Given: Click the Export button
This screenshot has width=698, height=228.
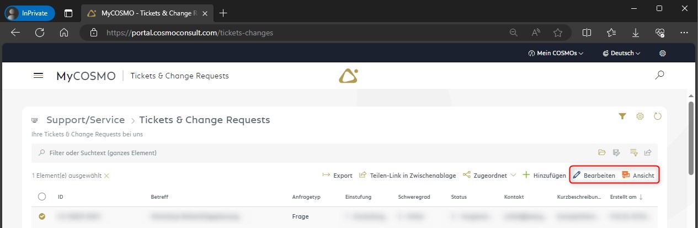Looking at the screenshot, I should (337, 176).
